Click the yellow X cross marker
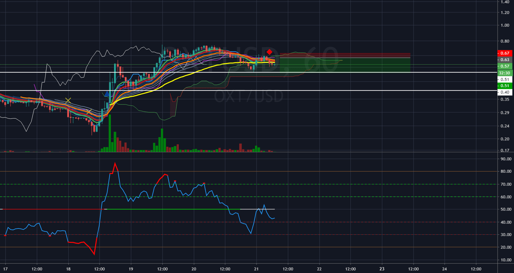This screenshot has width=514, height=273. (x=68, y=101)
